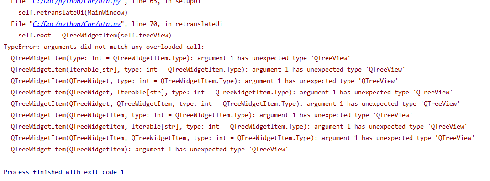Click the last overload line QTreeWidgetItem(QTreeWidgetItem)
This screenshot has width=490, height=181.
[148, 149]
